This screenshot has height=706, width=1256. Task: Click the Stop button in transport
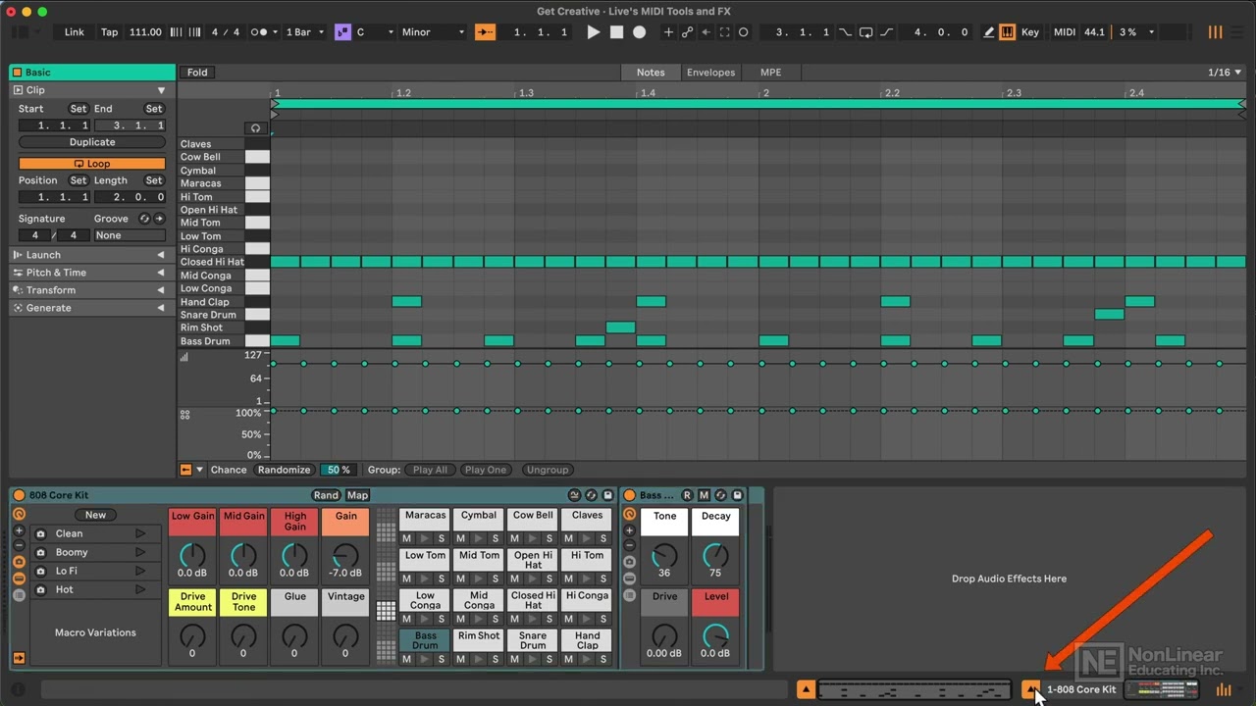click(616, 32)
